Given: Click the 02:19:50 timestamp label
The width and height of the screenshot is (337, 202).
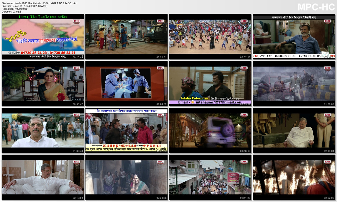Looking at the screenshot, I should [78, 198].
